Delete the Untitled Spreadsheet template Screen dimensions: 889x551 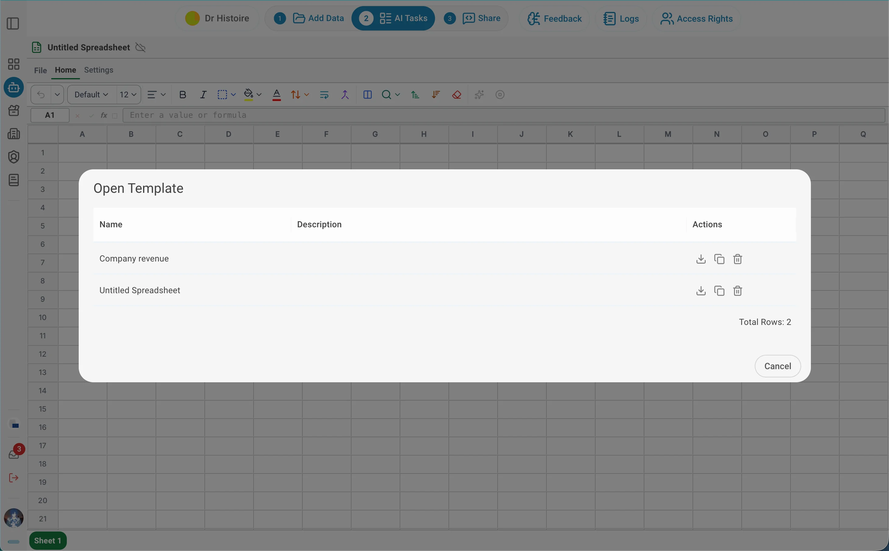point(737,291)
